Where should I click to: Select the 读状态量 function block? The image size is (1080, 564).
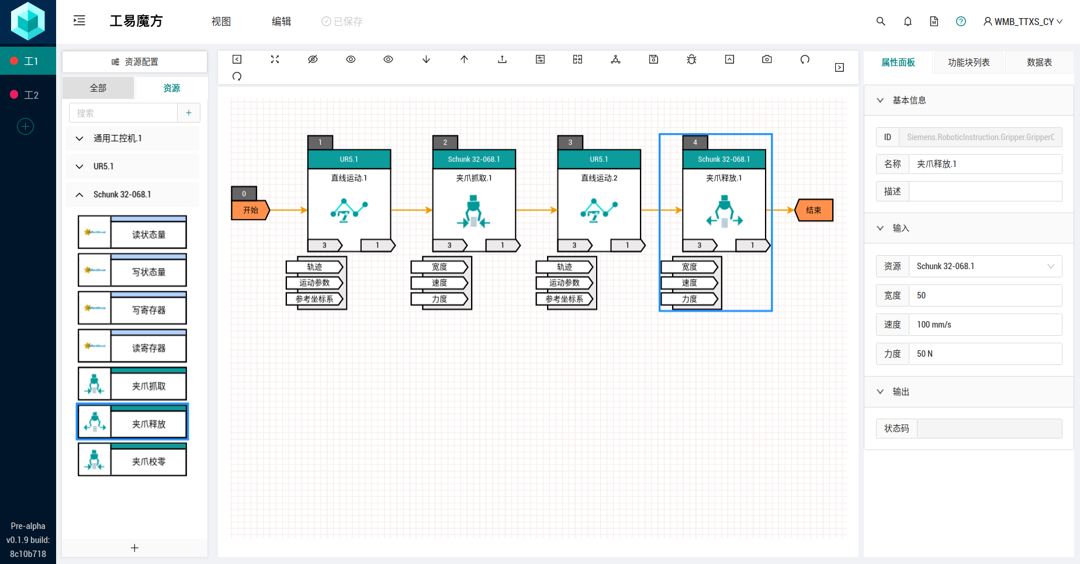132,232
